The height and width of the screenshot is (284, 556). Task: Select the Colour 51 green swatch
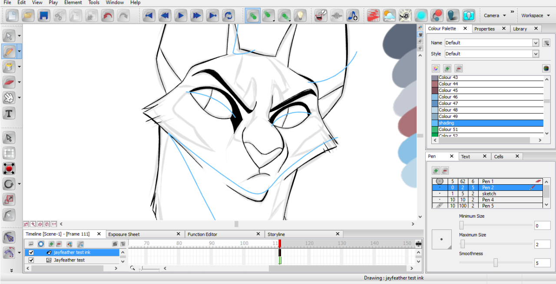pos(487,129)
